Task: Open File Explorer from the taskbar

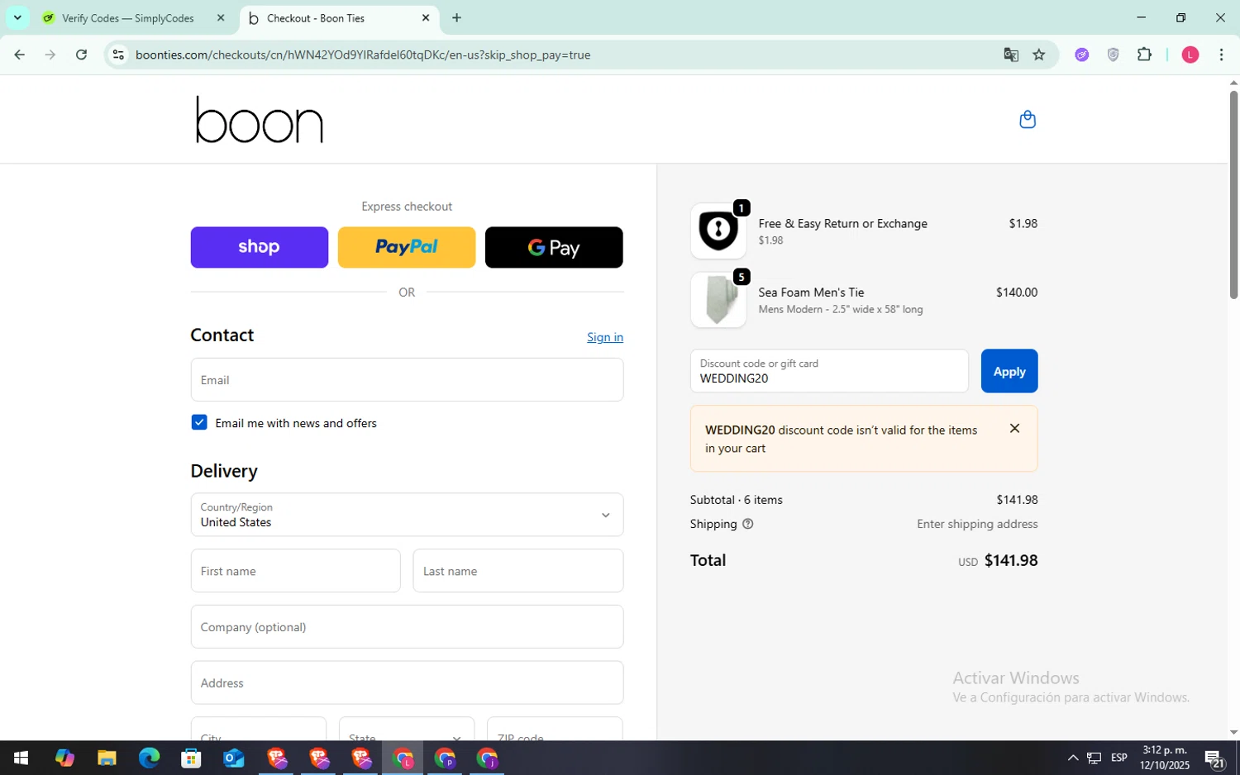Action: click(x=107, y=758)
